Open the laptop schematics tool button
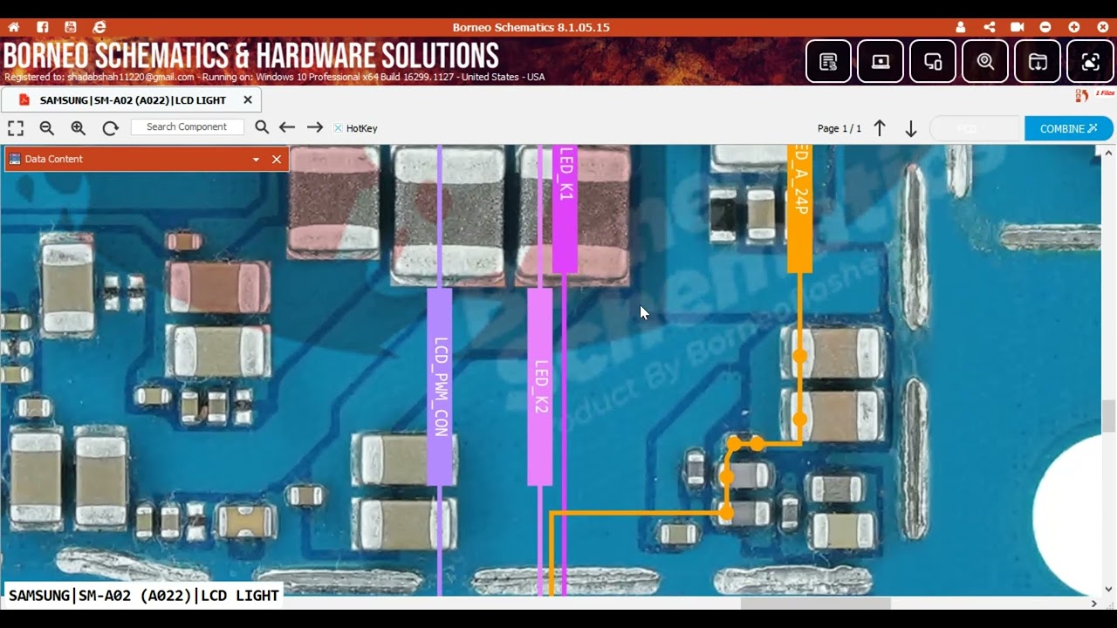1117x628 pixels. pyautogui.click(x=881, y=61)
